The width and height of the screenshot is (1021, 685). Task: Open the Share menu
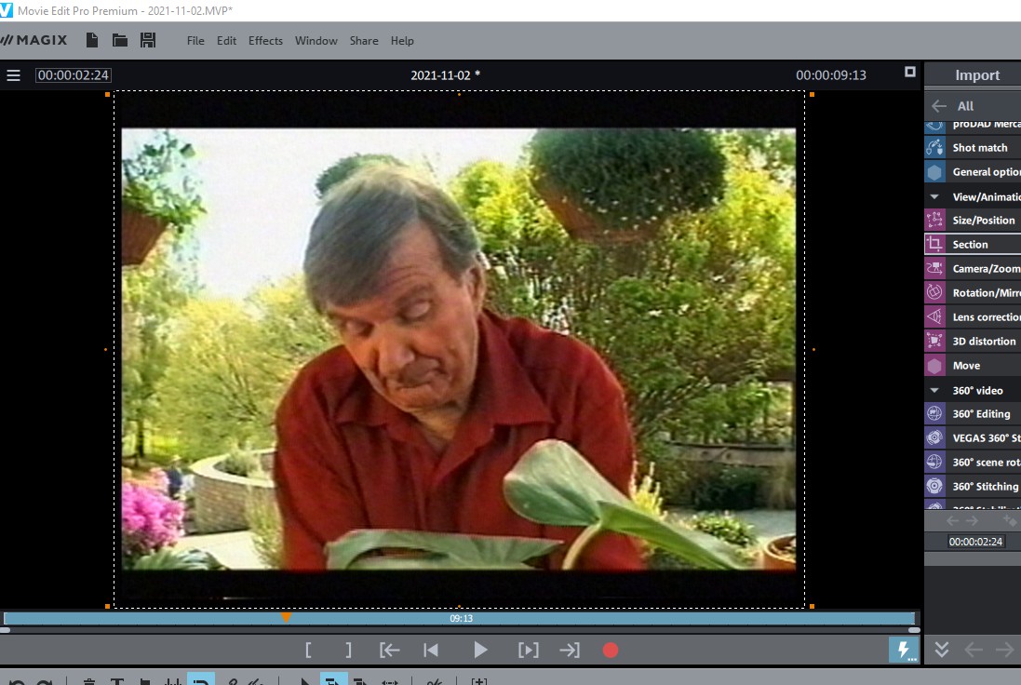point(364,40)
